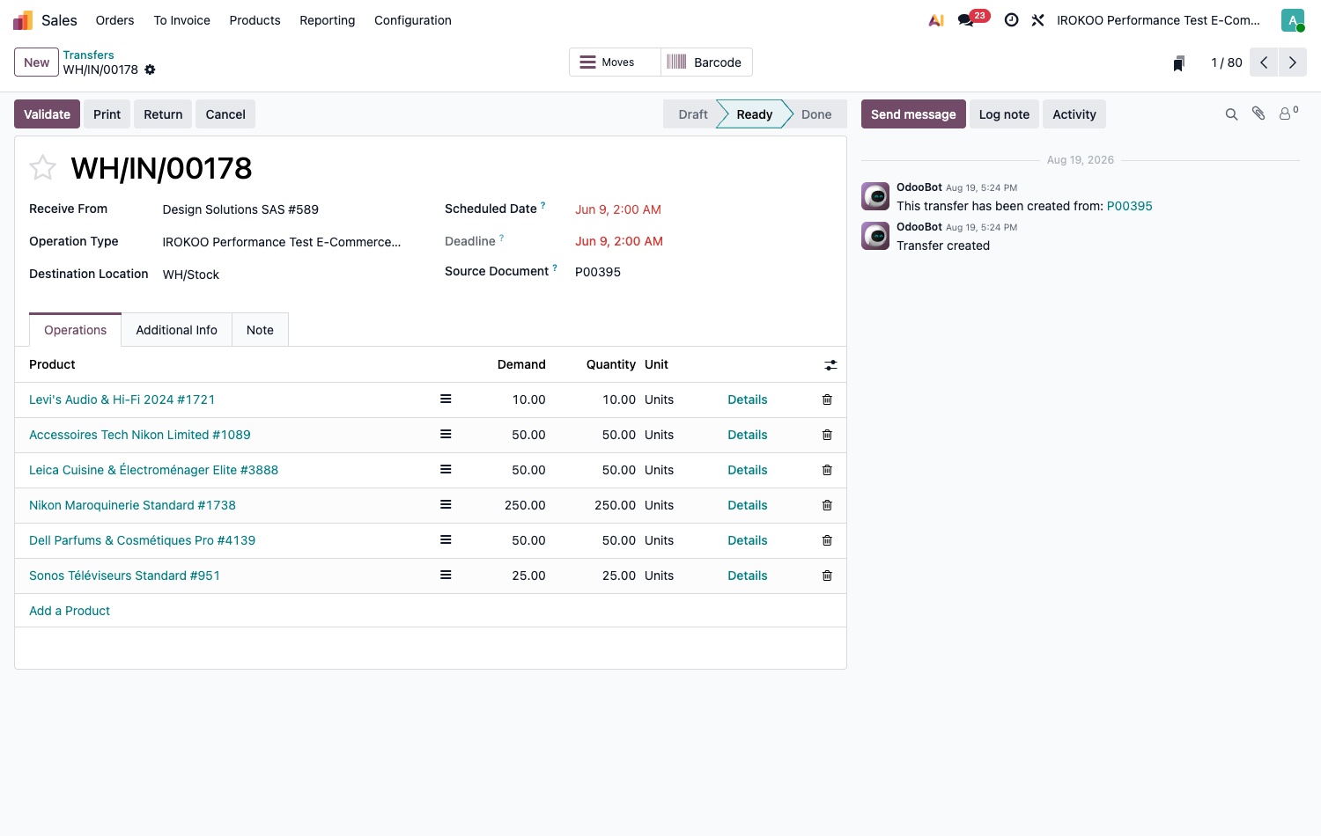Open the AI assistant icon in top bar
The width and height of the screenshot is (1321, 836).
936,20
